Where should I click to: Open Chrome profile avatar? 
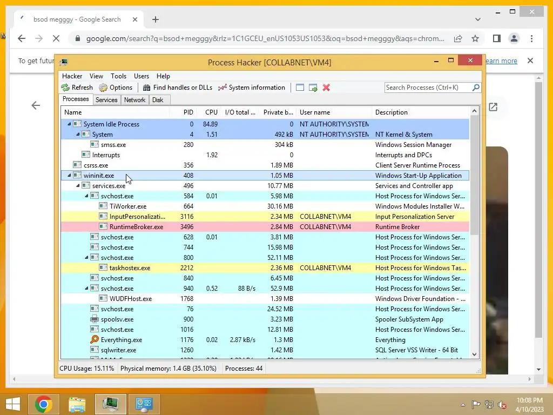(x=514, y=38)
